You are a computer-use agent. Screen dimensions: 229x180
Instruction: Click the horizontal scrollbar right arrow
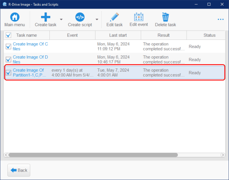(x=223, y=155)
